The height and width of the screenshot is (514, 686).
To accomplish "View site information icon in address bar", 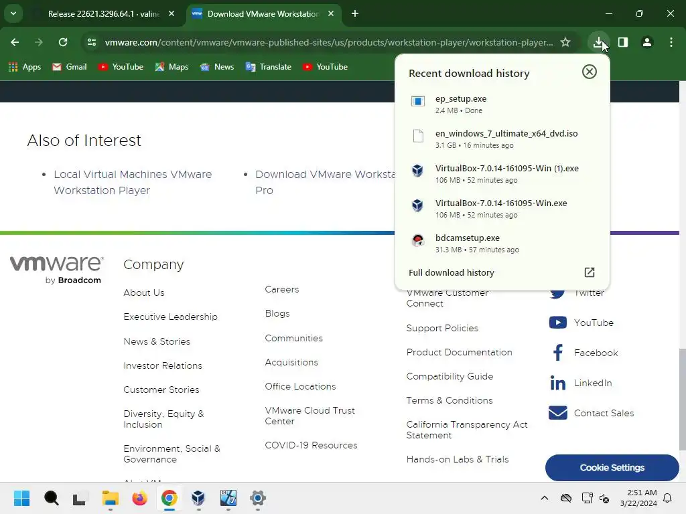I will coord(92,42).
